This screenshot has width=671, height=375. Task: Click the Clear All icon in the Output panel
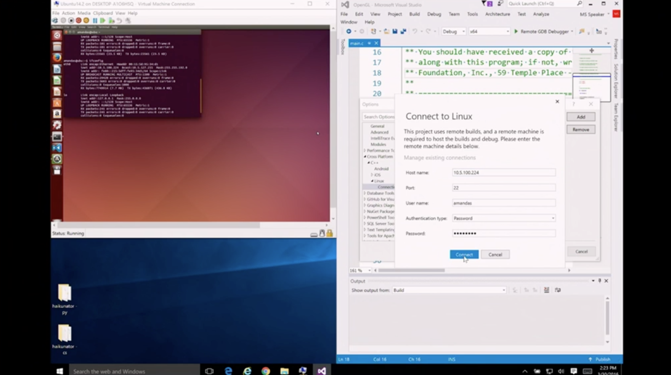click(547, 290)
